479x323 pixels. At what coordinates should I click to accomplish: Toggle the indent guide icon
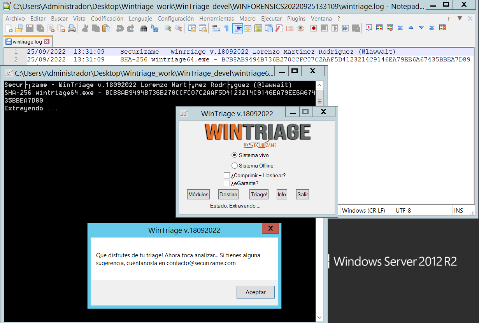click(237, 28)
